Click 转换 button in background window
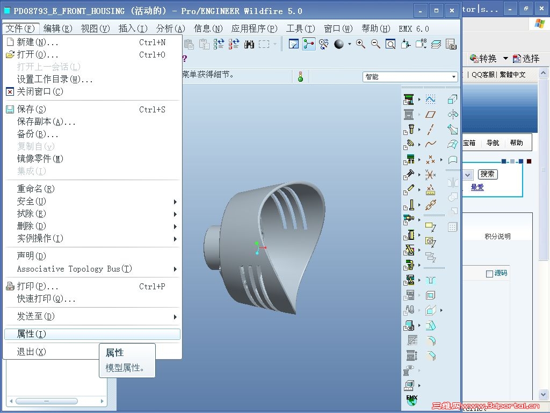Image resolution: width=550 pixels, height=413 pixels. [x=484, y=58]
